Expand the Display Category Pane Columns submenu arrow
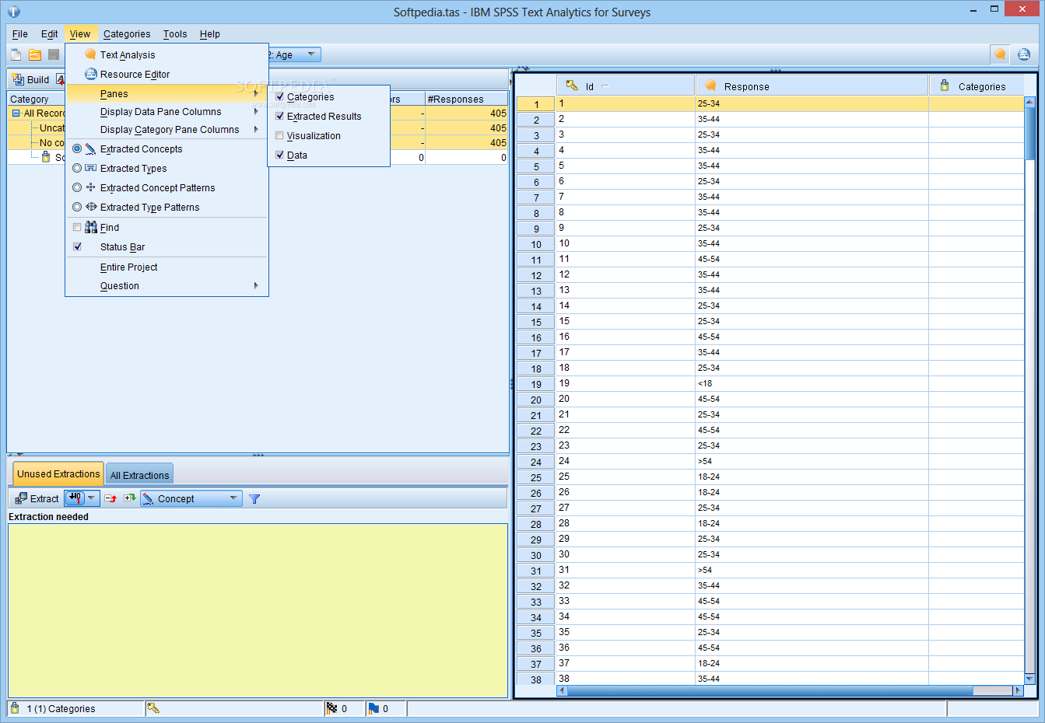The image size is (1045, 723). pyautogui.click(x=255, y=129)
